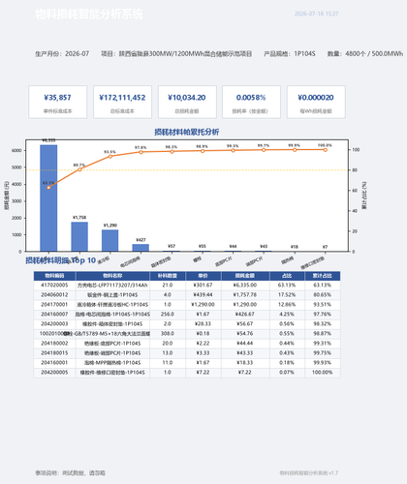This screenshot has height=484, width=407.
Task: Click the chart bar labeled ¥1,758
Action: [x=79, y=236]
